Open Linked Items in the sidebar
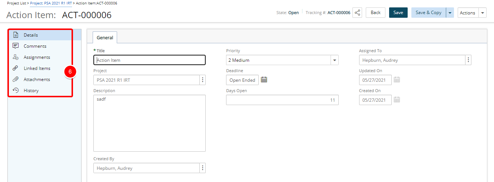This screenshot has width=494, height=182. (x=37, y=68)
